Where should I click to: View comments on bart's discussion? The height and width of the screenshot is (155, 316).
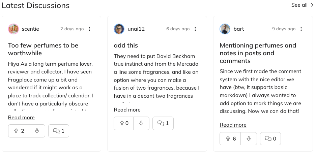point(270,138)
